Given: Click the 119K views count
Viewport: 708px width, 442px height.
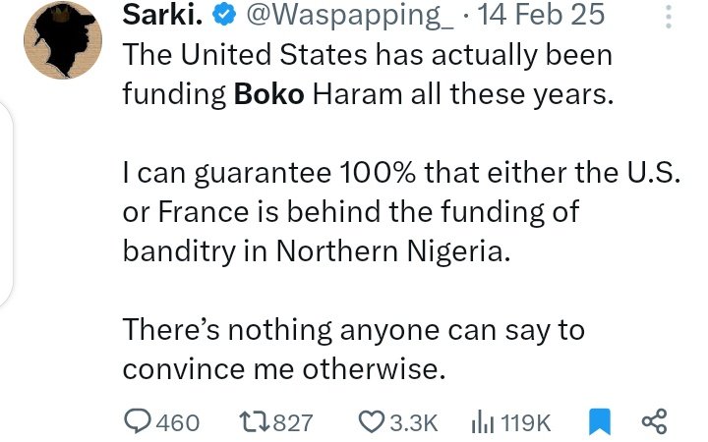Looking at the screenshot, I should (x=526, y=422).
